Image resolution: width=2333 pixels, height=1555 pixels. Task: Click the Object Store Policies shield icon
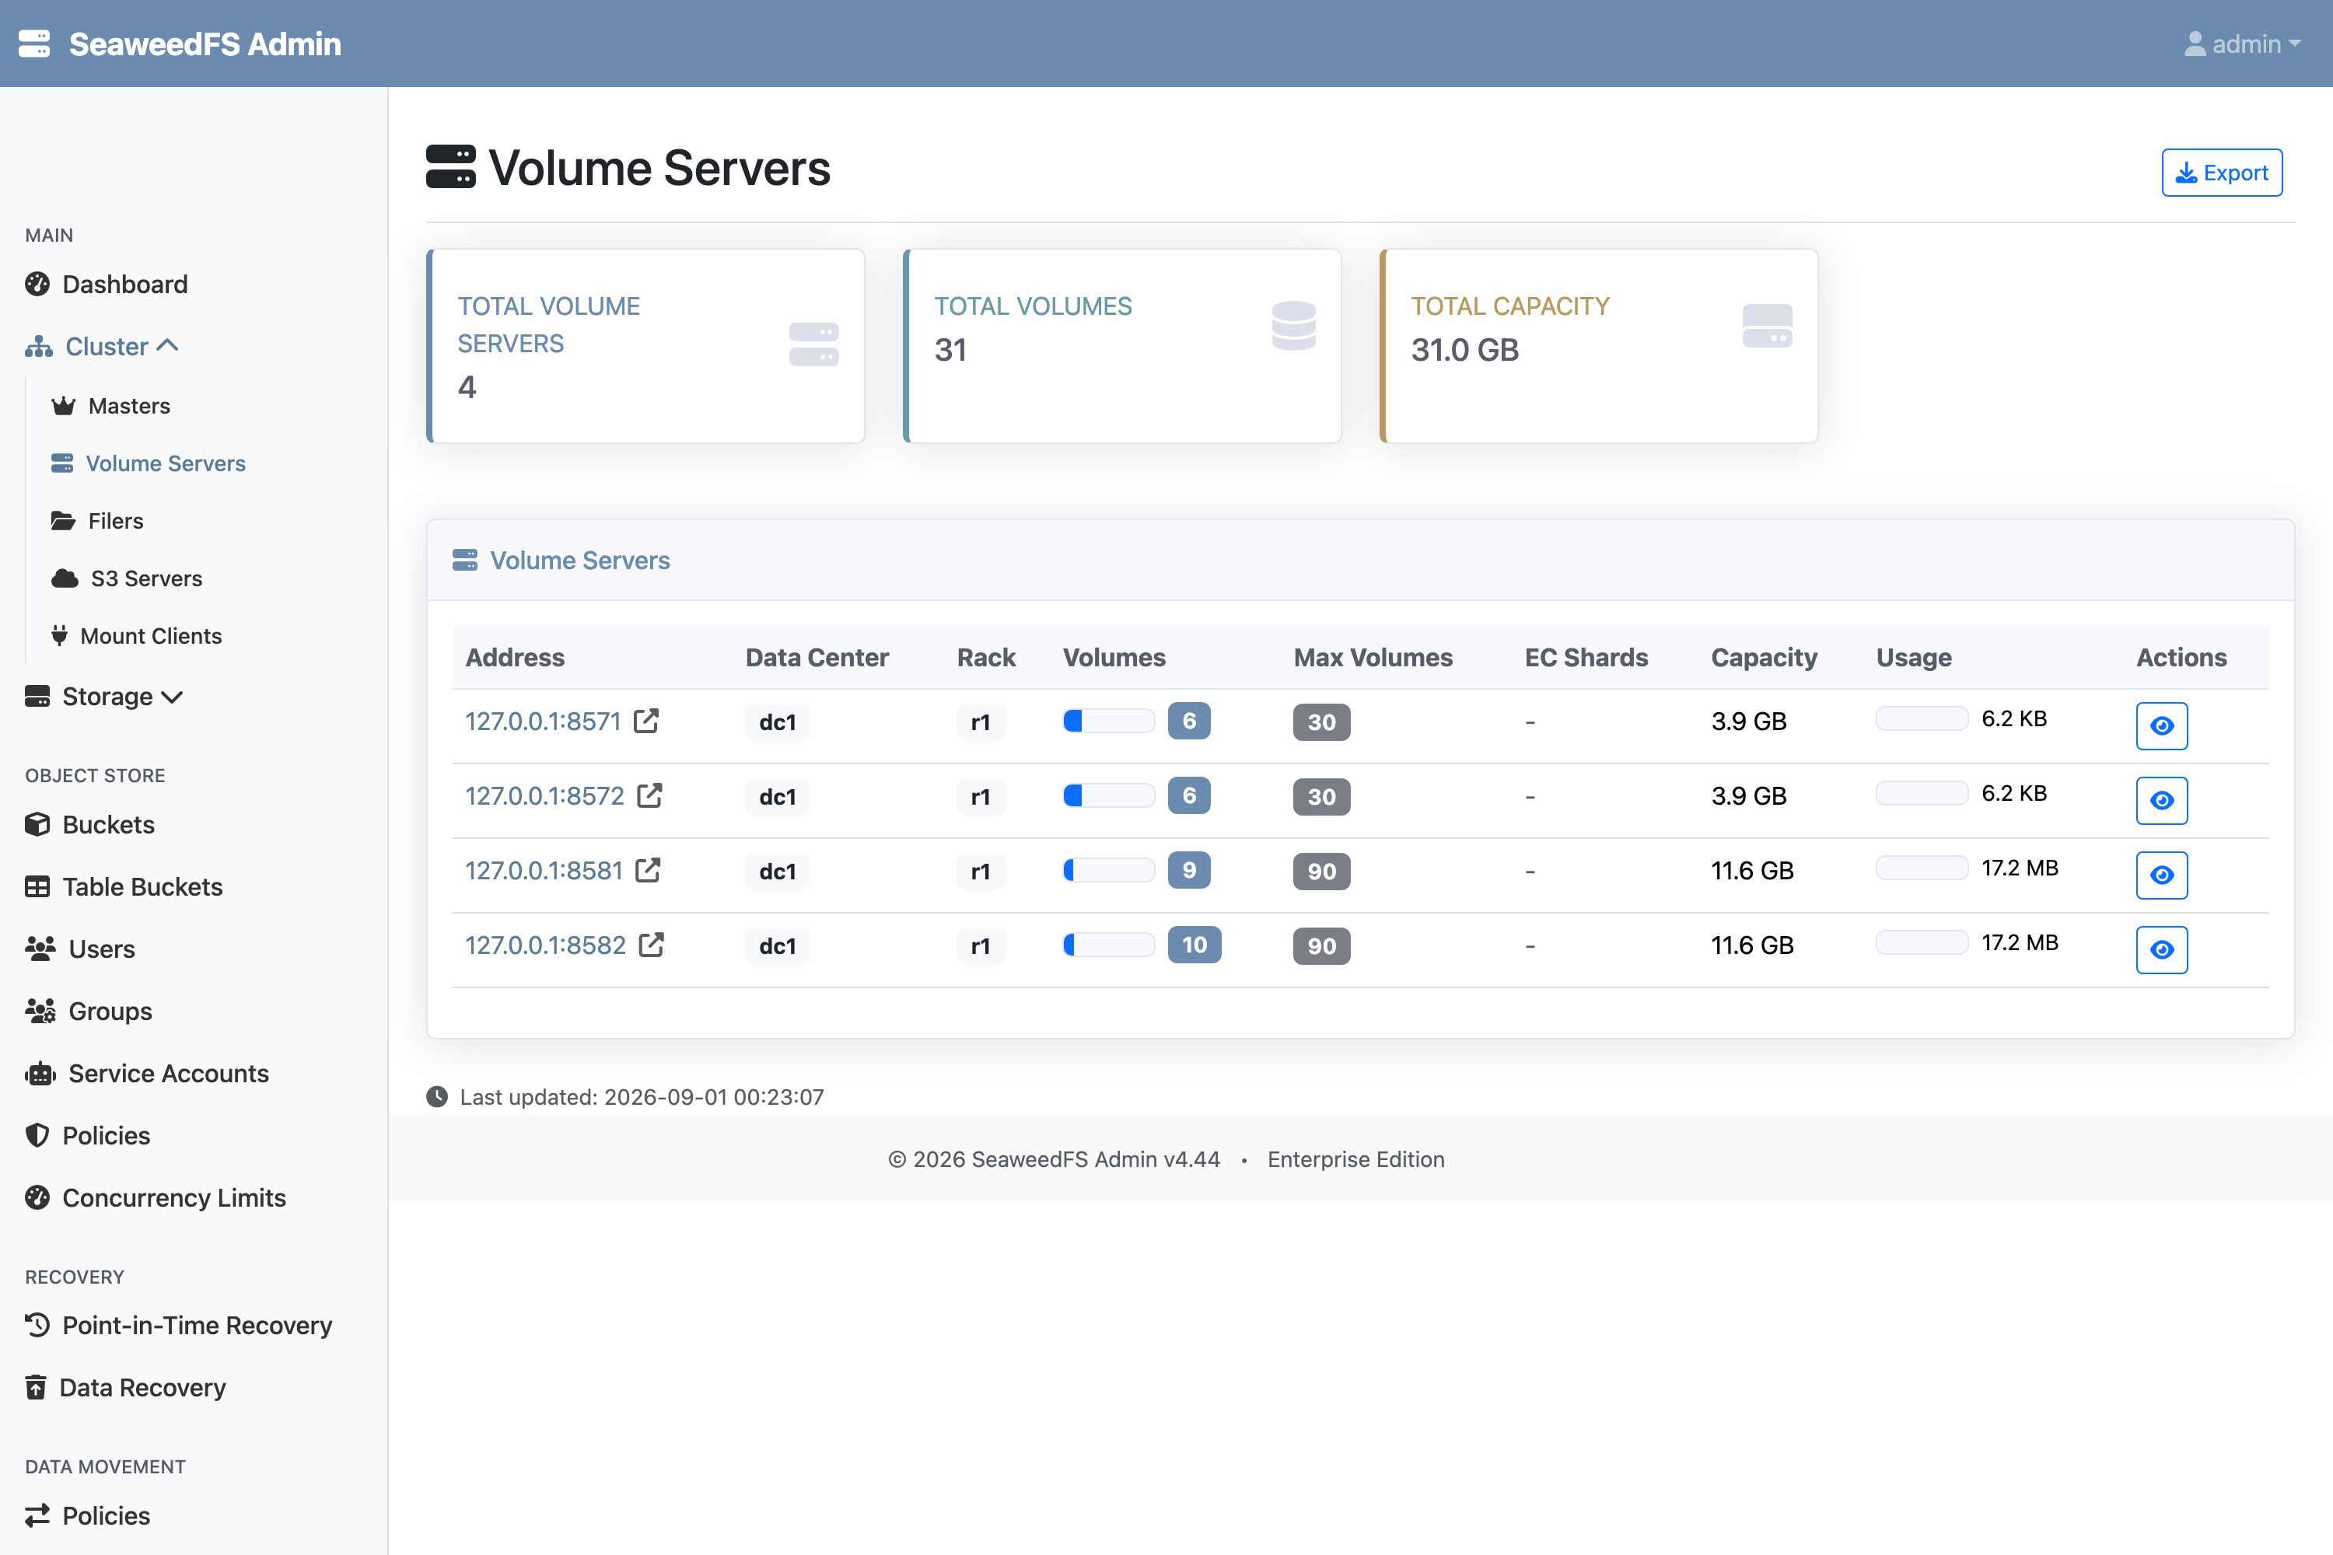tap(37, 1135)
